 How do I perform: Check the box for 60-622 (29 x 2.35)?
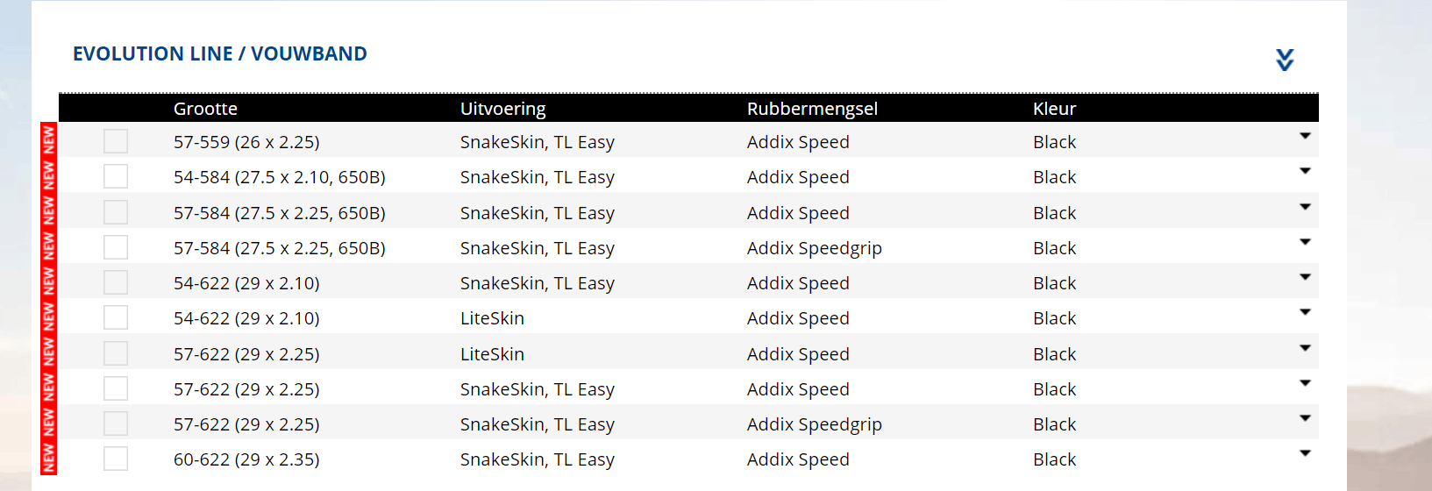click(116, 459)
